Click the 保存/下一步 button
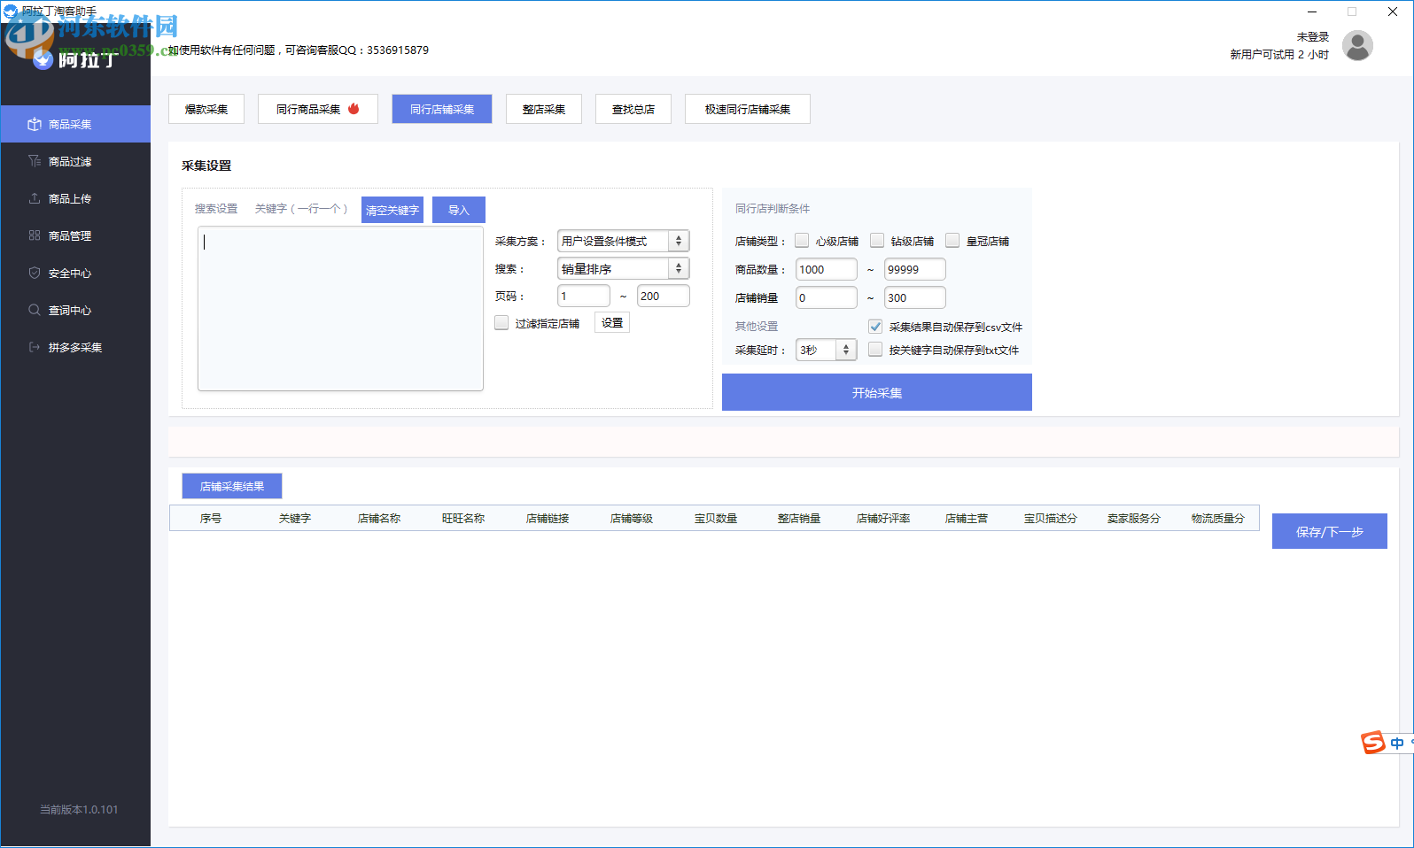Viewport: 1414px width, 848px height. pos(1330,531)
